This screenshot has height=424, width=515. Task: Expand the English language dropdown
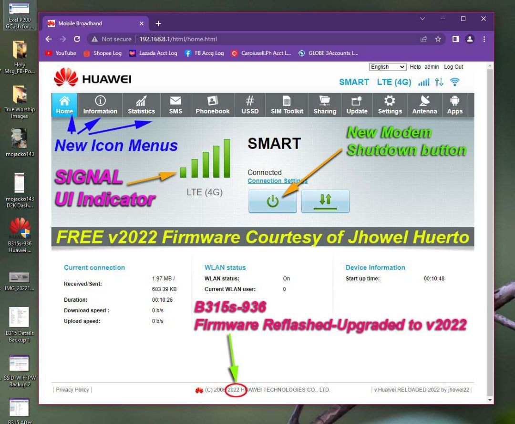[387, 67]
